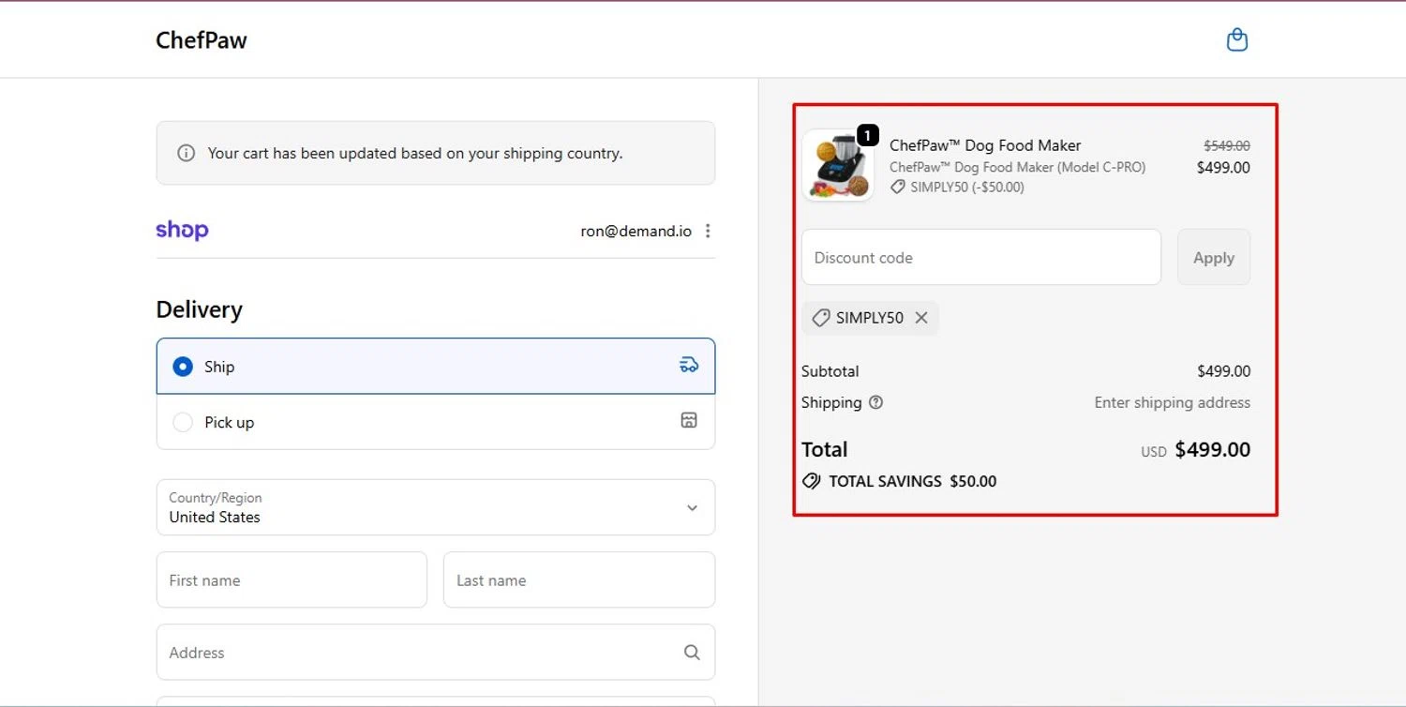This screenshot has width=1406, height=707.
Task: Click the delivery truck icon in Ship row
Action: pyautogui.click(x=689, y=366)
